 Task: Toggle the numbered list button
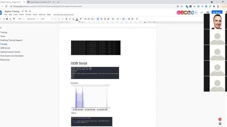[x=118, y=19]
